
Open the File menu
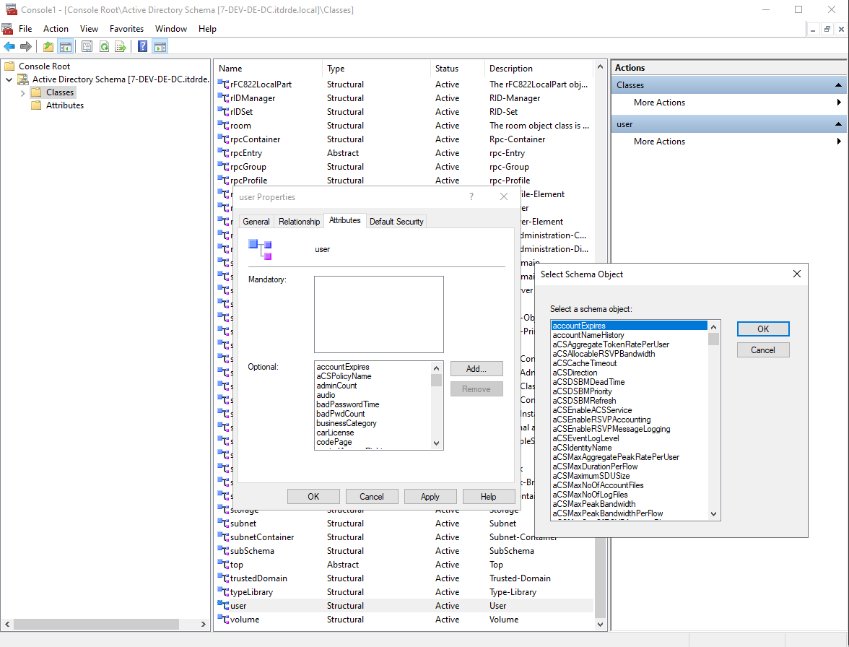coord(25,29)
